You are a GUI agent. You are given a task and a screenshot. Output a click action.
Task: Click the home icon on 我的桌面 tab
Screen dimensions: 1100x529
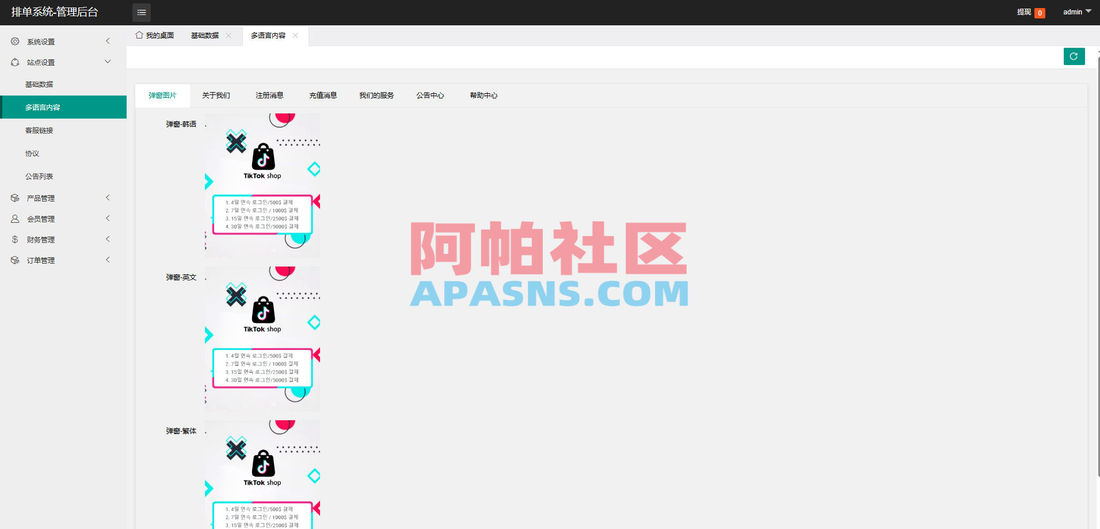(138, 35)
